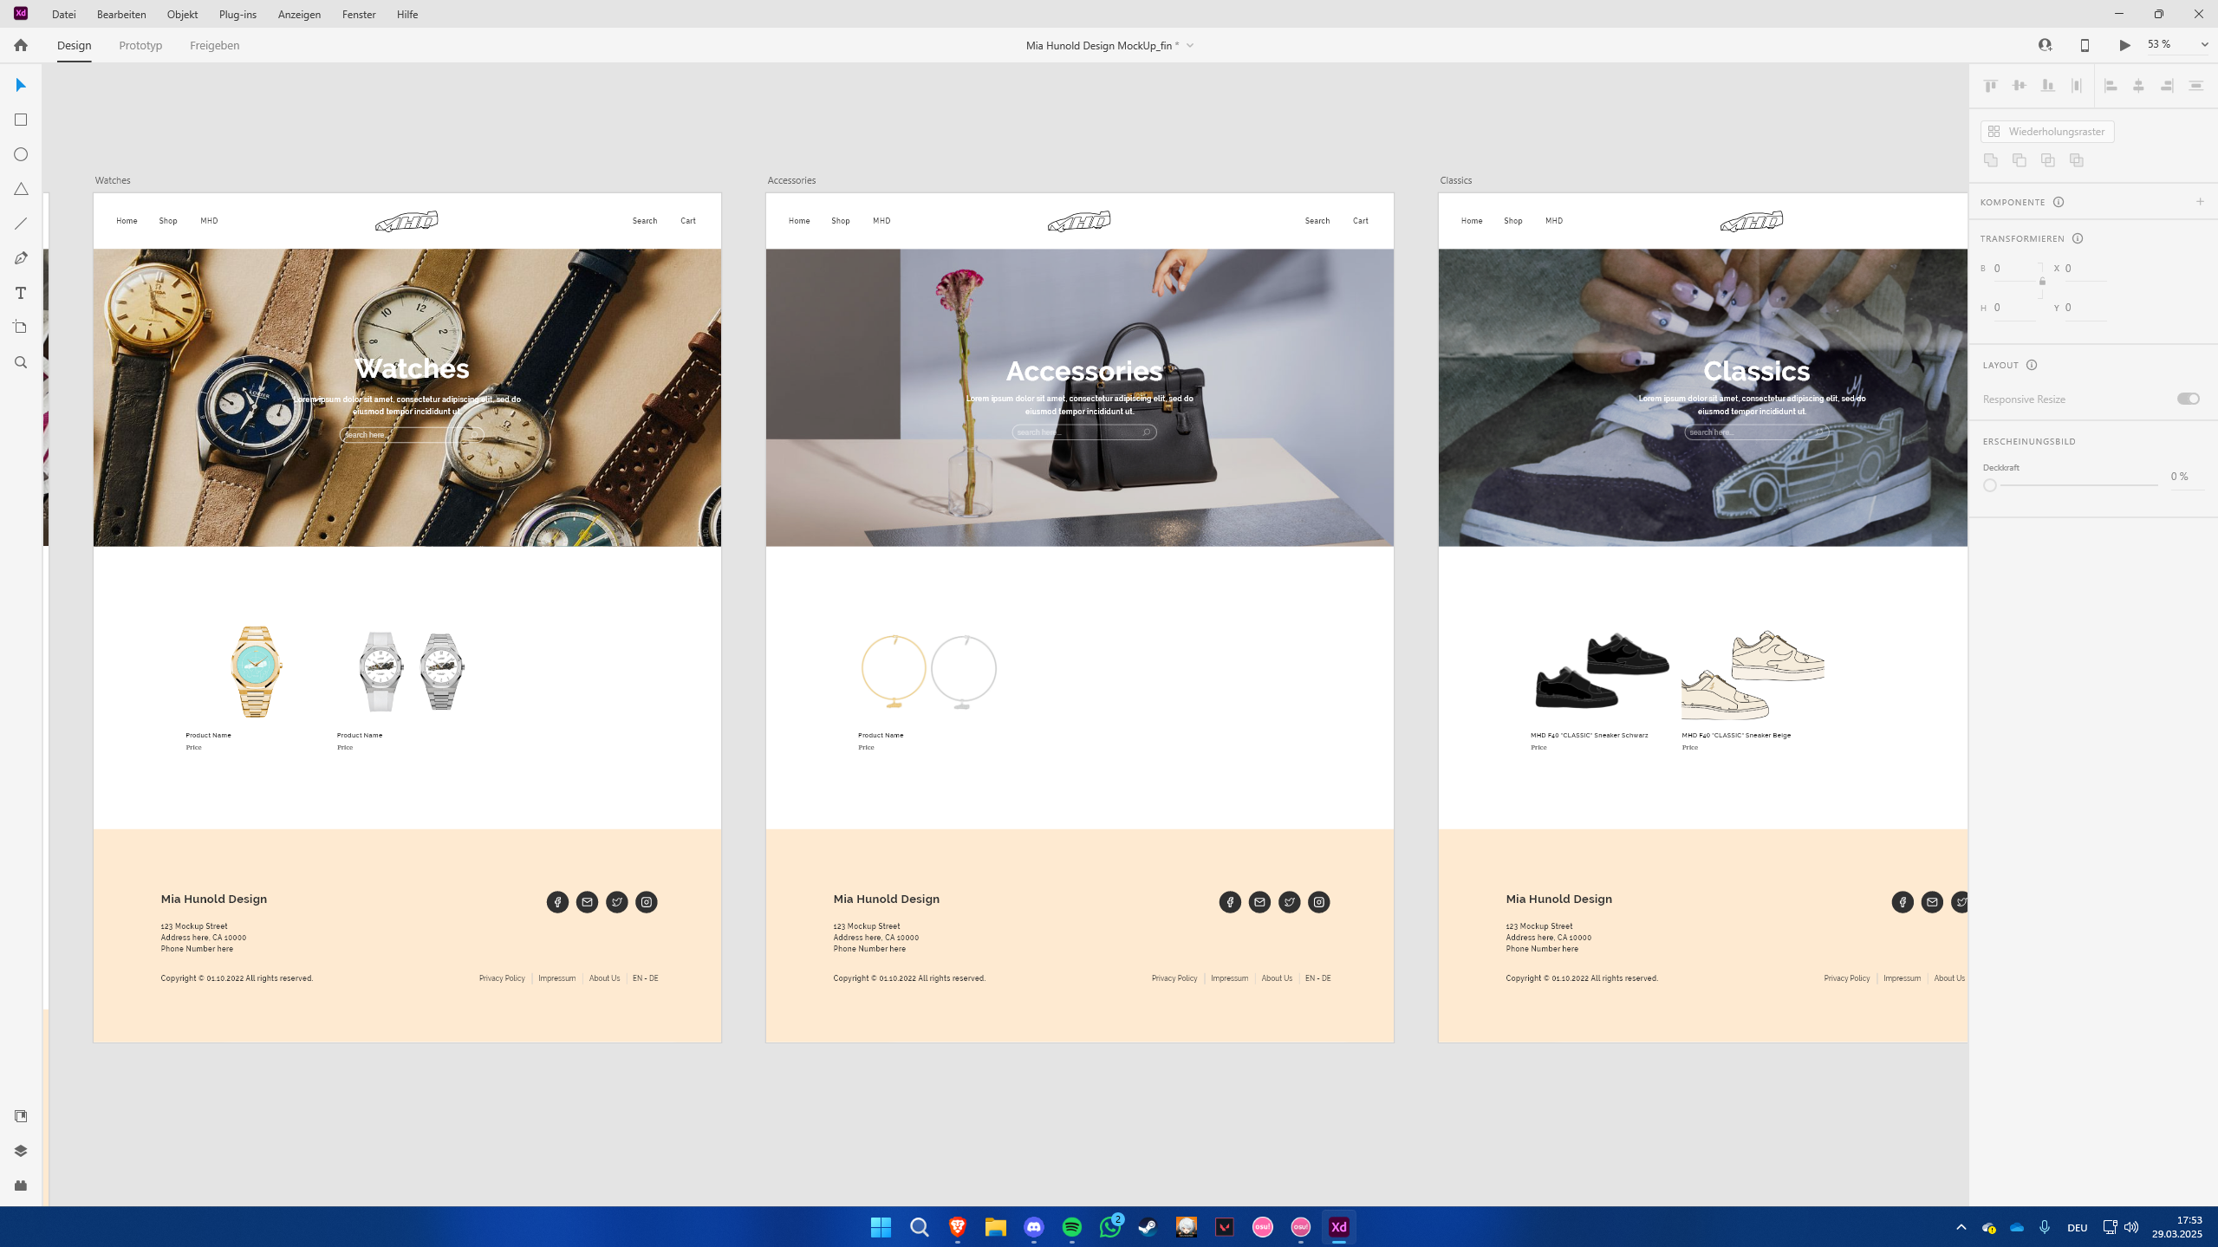Select the Ellipse tool

click(21, 154)
